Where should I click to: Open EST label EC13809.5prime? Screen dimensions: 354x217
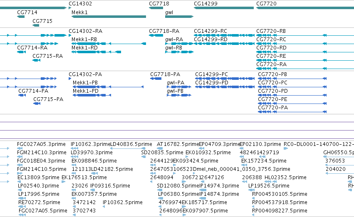point(38,178)
